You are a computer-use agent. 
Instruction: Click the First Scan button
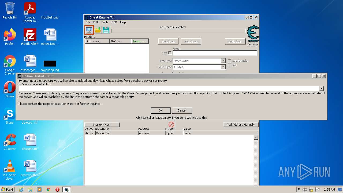click(168, 41)
